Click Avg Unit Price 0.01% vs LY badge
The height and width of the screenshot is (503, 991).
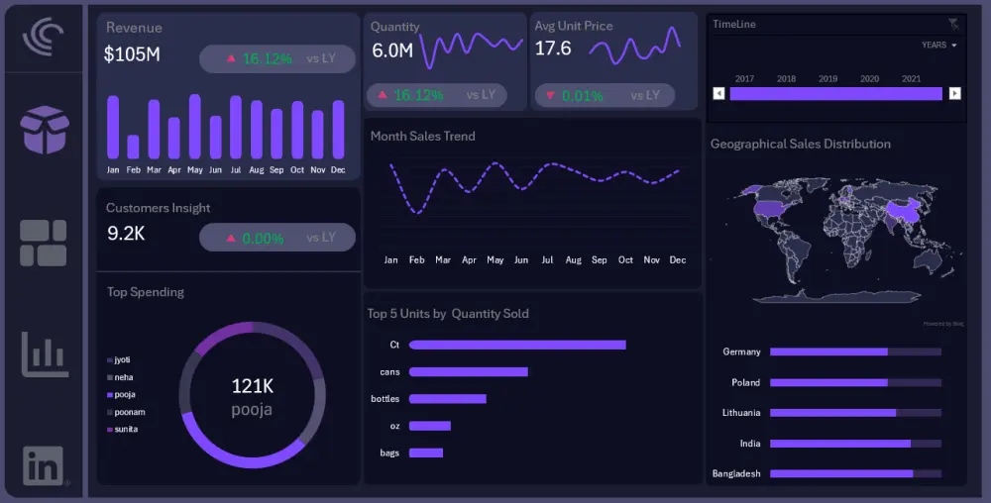pos(605,95)
